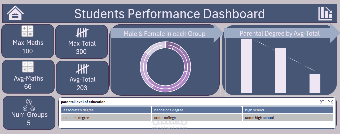Click the Max-Total value 300
This screenshot has height=134, width=340.
point(81,52)
